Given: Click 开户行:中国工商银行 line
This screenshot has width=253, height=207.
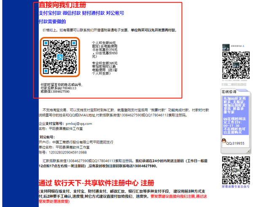Looking at the screenshot, I should coord(76,142).
